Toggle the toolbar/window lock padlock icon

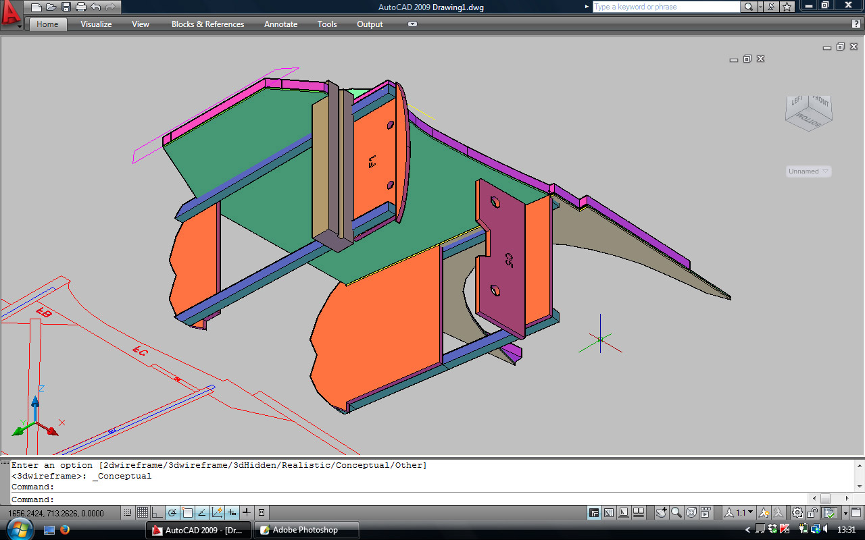pos(813,512)
